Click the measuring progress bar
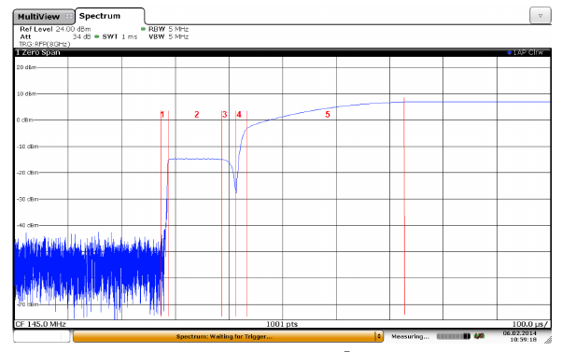 (x=454, y=336)
